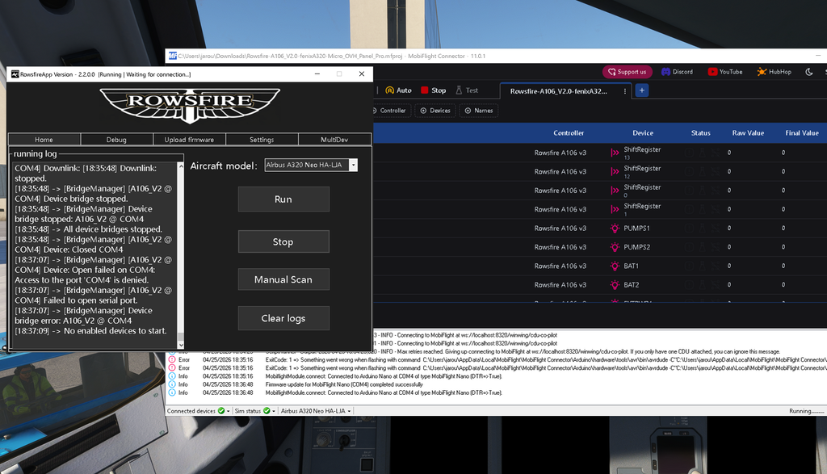Screen dimensions: 827x474
Task: Click the PUMPS1 LED bulb icon
Action: [615, 229]
